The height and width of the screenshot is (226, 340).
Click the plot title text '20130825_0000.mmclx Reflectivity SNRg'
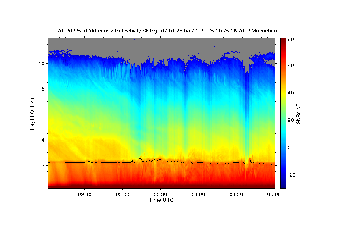107,31
